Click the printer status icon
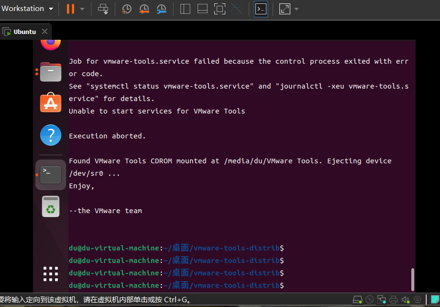Image resolution: width=440 pixels, height=307 pixels. [394, 300]
